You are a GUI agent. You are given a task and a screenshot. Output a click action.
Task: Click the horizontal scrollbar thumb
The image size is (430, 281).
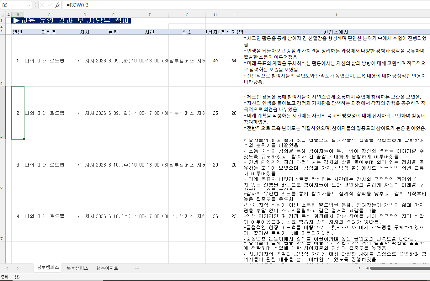point(400,268)
